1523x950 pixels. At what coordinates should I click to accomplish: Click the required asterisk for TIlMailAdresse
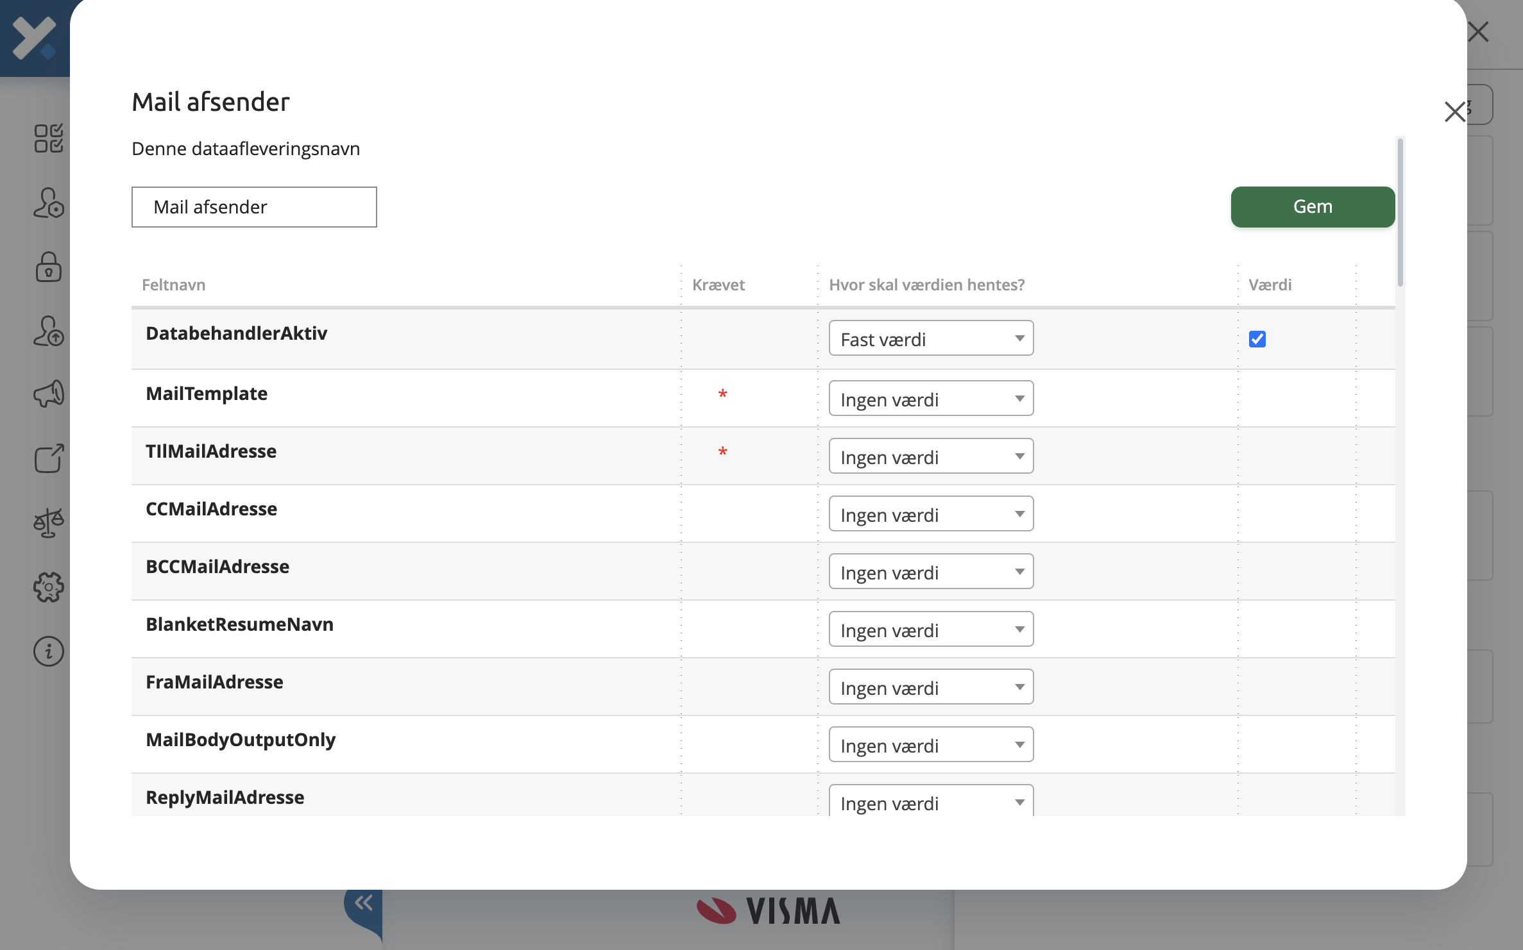coord(722,452)
